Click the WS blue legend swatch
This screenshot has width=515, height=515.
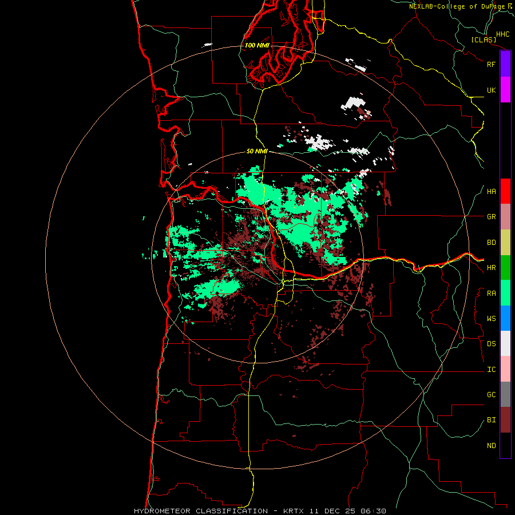pyautogui.click(x=505, y=318)
